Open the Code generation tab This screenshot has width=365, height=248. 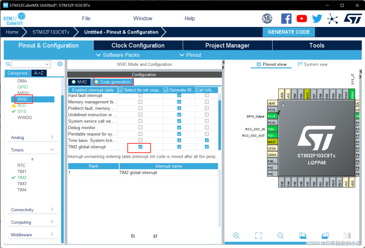[113, 82]
